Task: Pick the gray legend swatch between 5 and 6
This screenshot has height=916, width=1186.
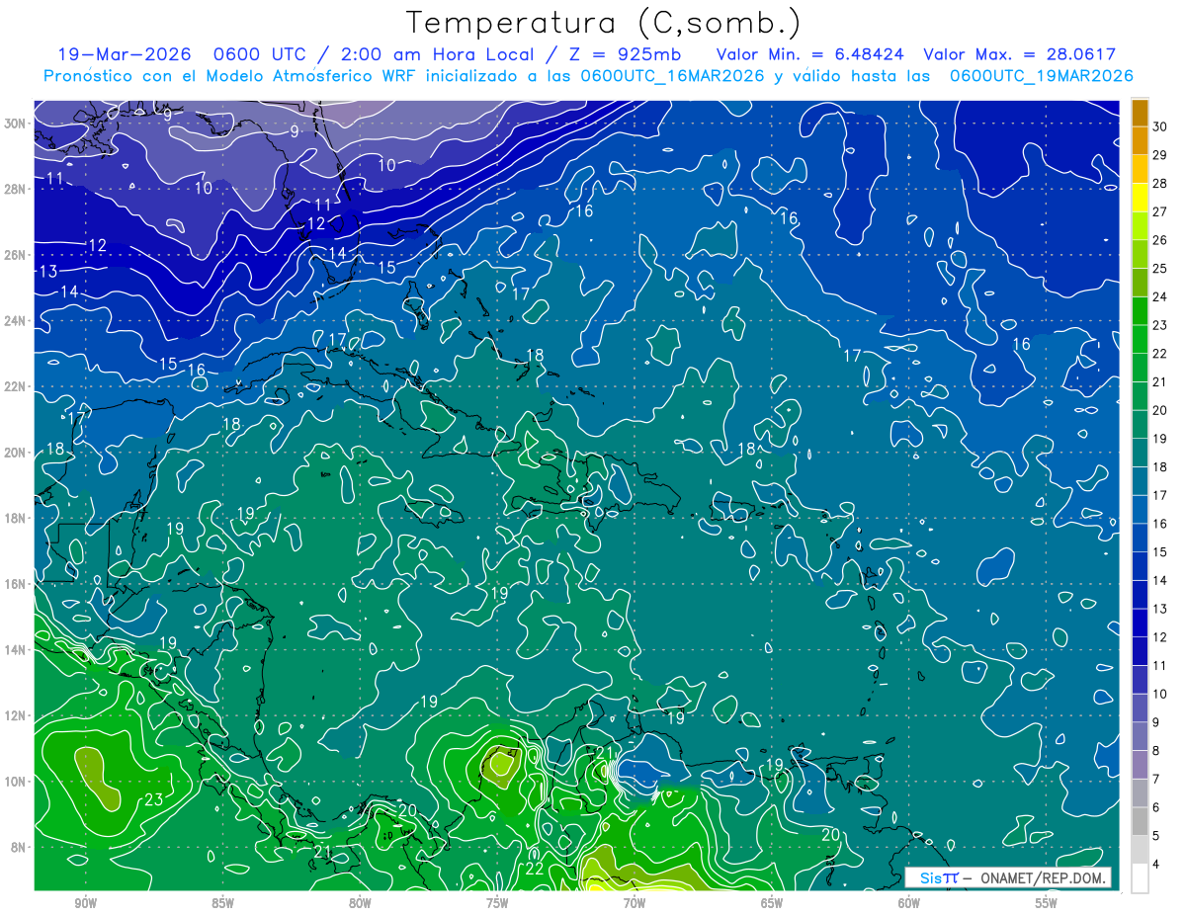Action: pos(1140,821)
